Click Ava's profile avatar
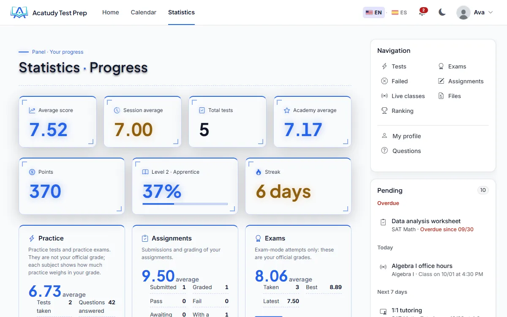 click(463, 13)
